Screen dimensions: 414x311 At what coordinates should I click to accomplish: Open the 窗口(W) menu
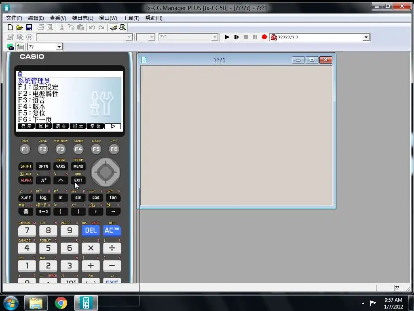108,18
